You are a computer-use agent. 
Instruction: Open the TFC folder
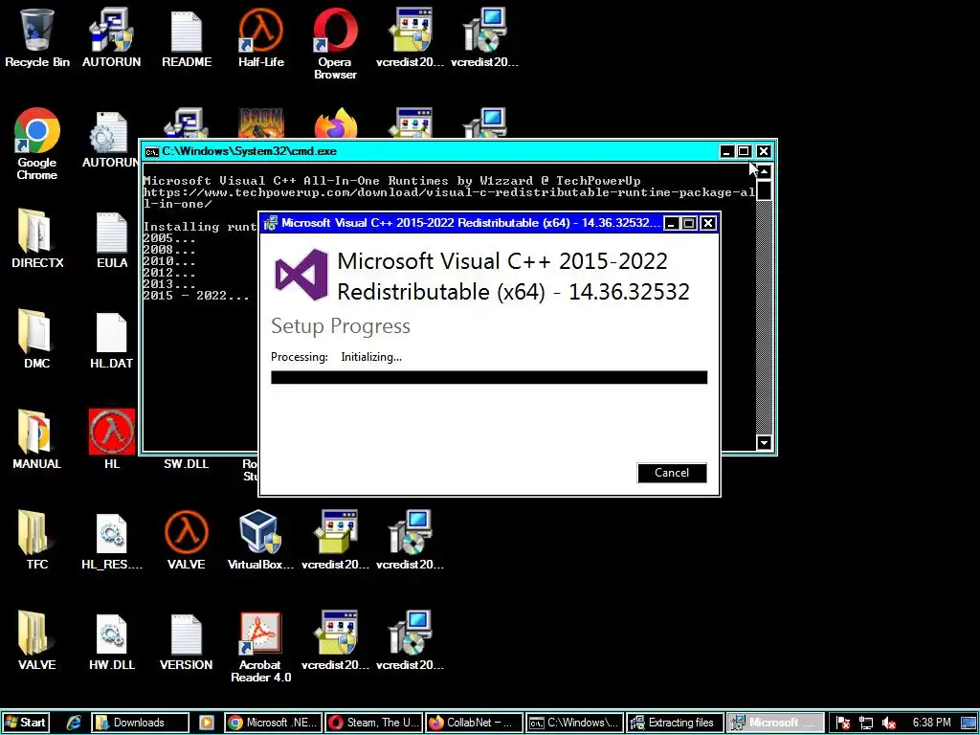(37, 541)
